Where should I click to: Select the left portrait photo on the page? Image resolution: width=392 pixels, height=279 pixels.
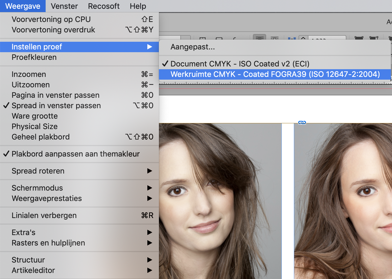coord(220,201)
